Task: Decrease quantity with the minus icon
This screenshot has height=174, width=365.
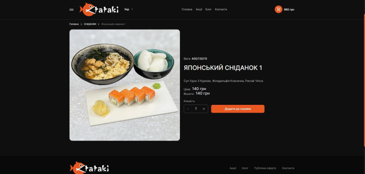Action: point(188,109)
